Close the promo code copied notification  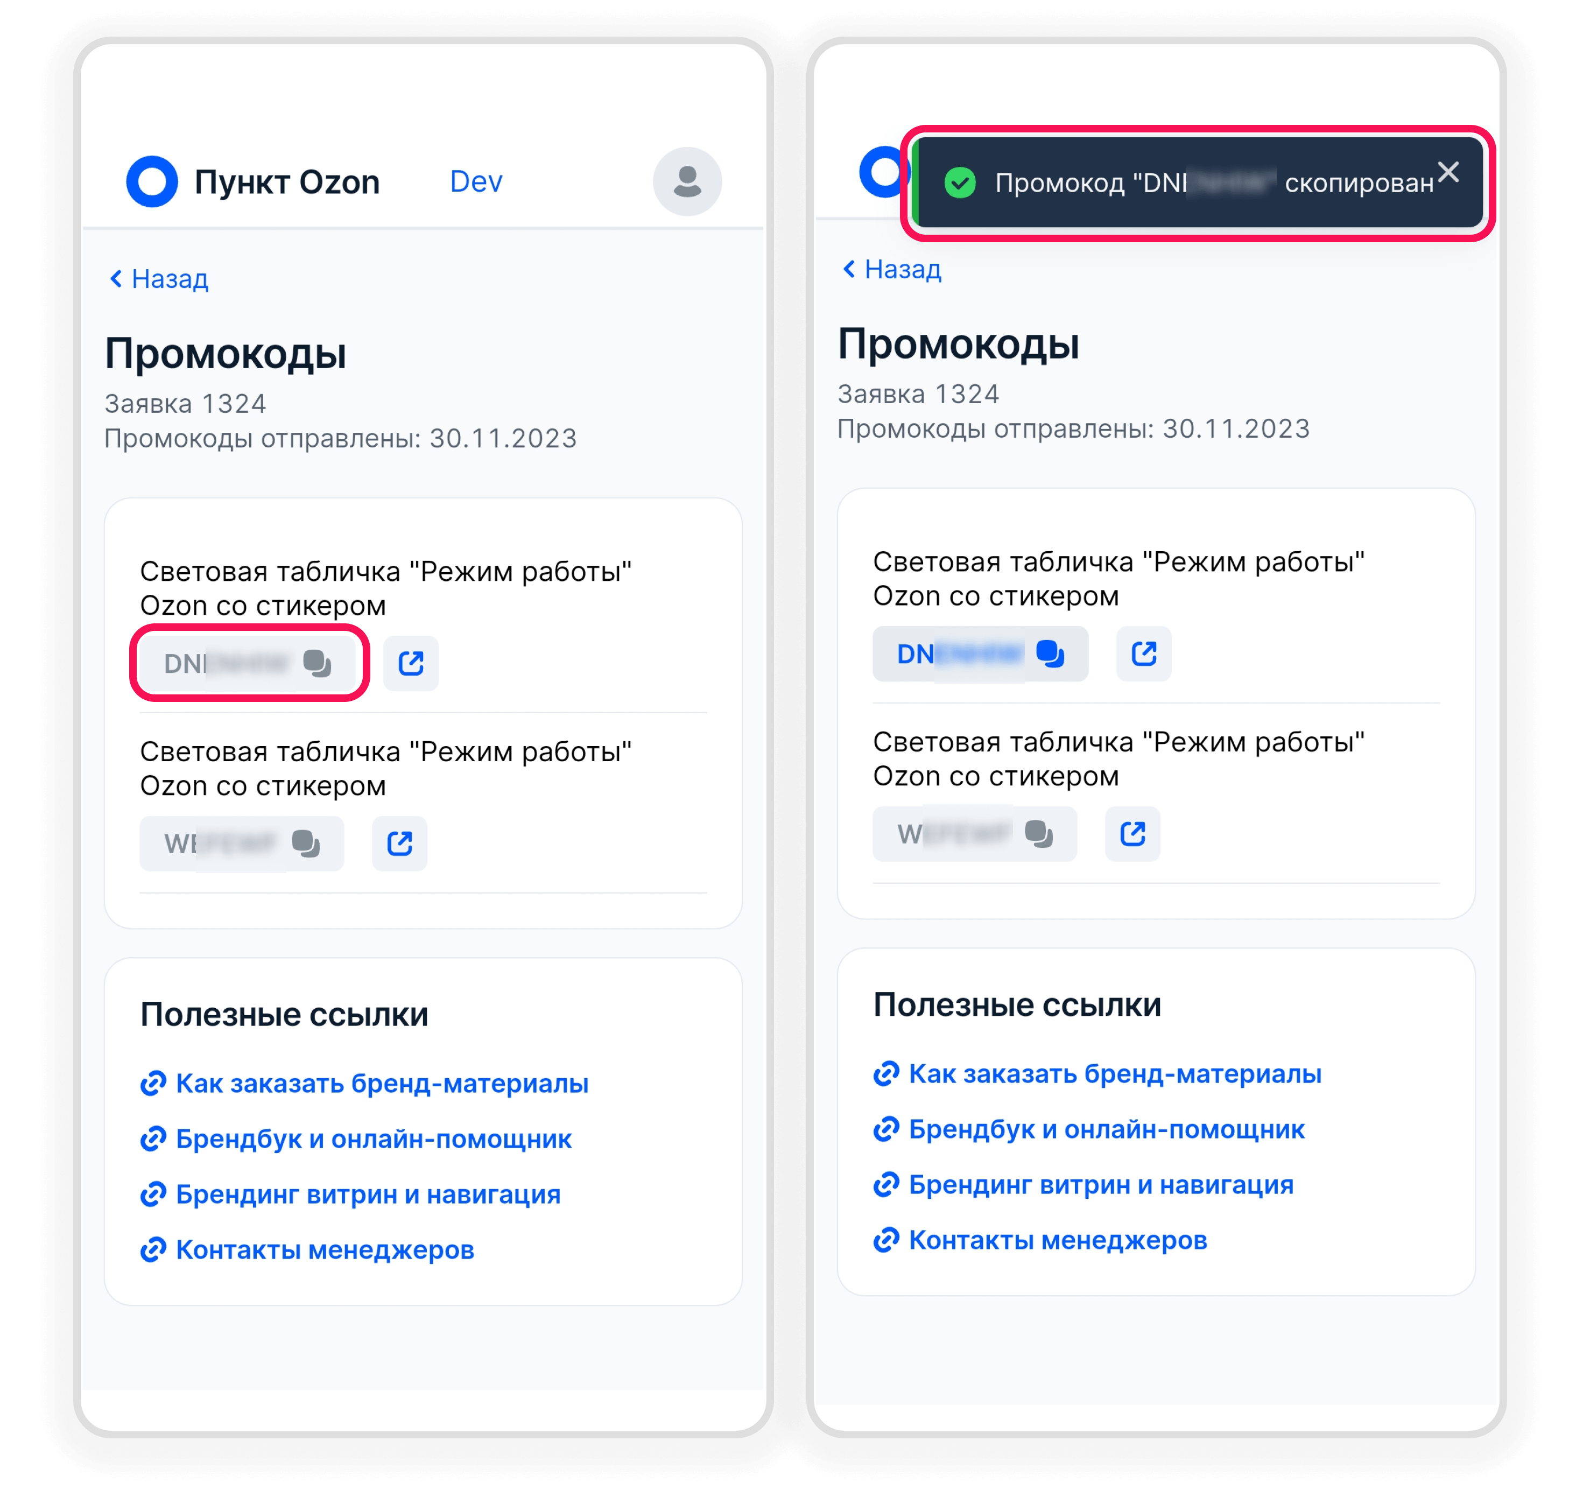pos(1448,172)
